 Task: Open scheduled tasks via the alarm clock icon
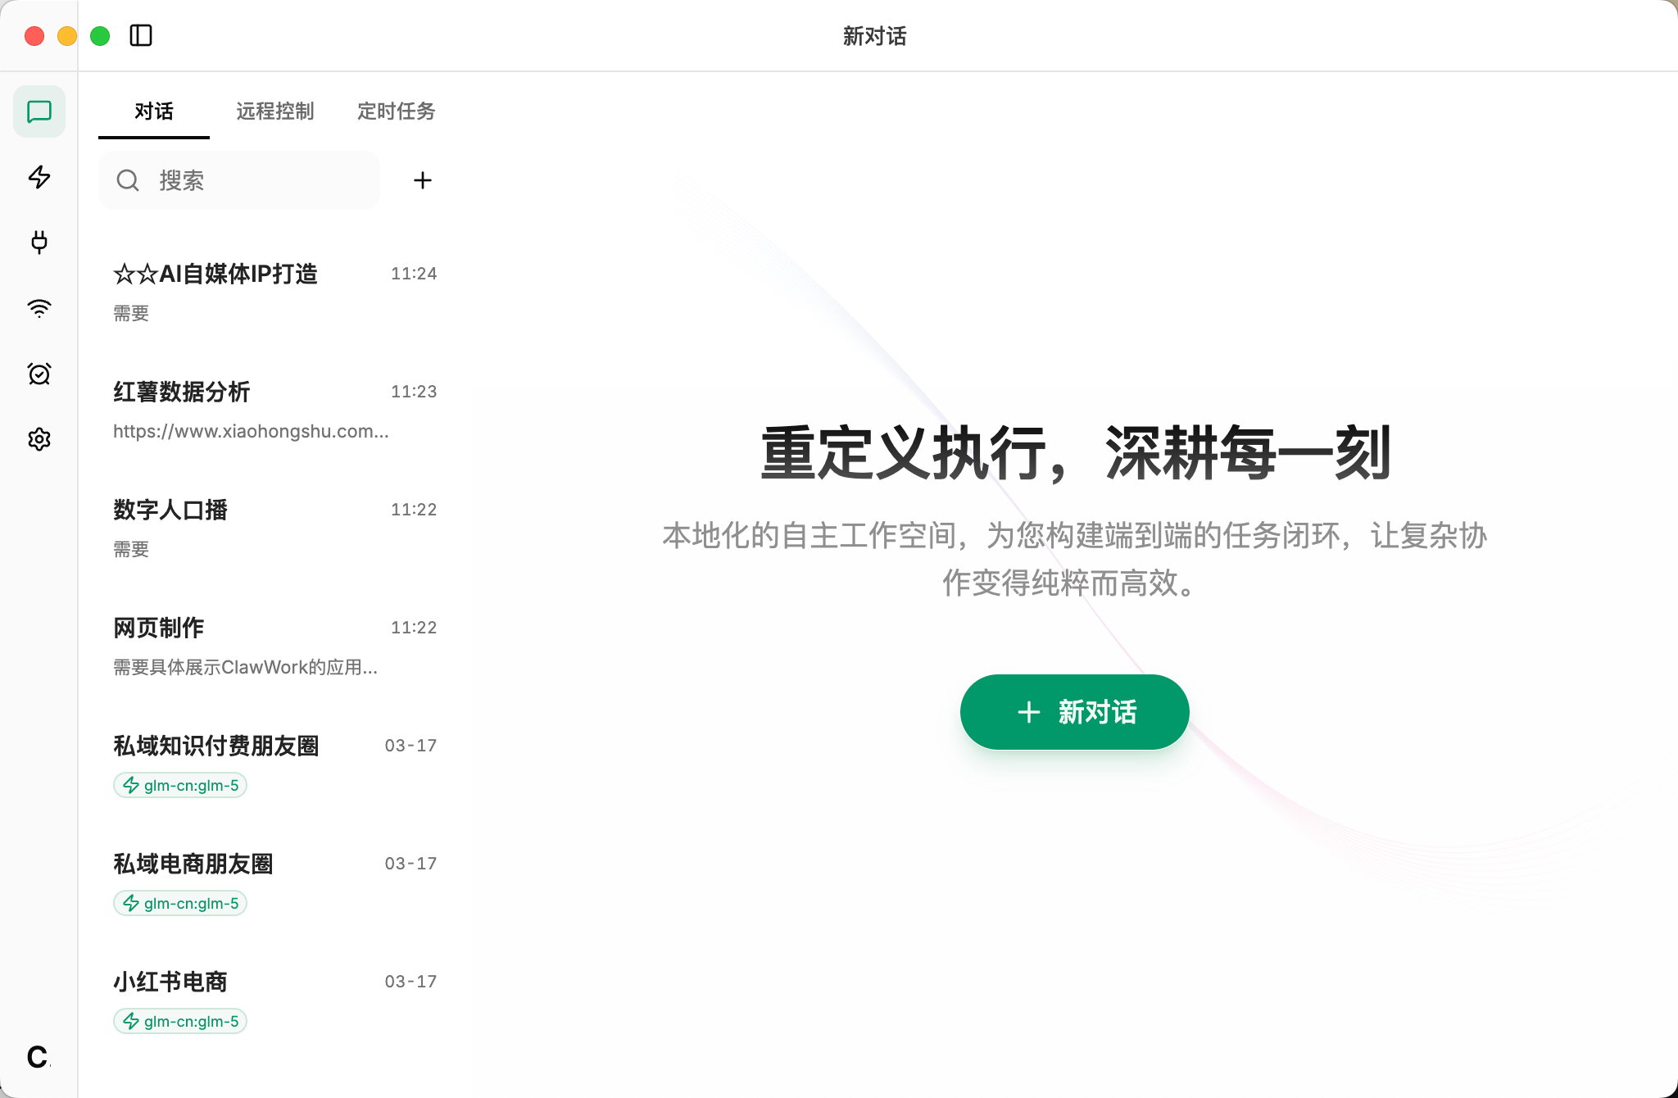point(39,374)
